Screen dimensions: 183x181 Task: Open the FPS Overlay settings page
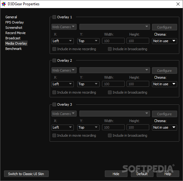click(15, 22)
